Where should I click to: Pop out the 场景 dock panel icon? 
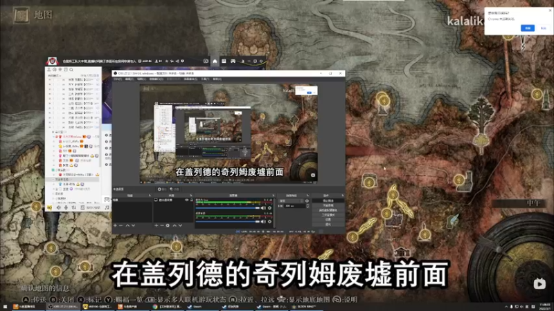coord(150,196)
